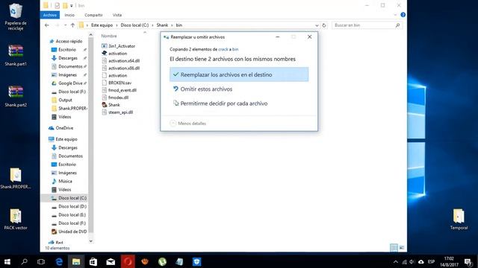Screen dimensions: 478x268
Task: Select the Shank application file
Action: point(111,105)
